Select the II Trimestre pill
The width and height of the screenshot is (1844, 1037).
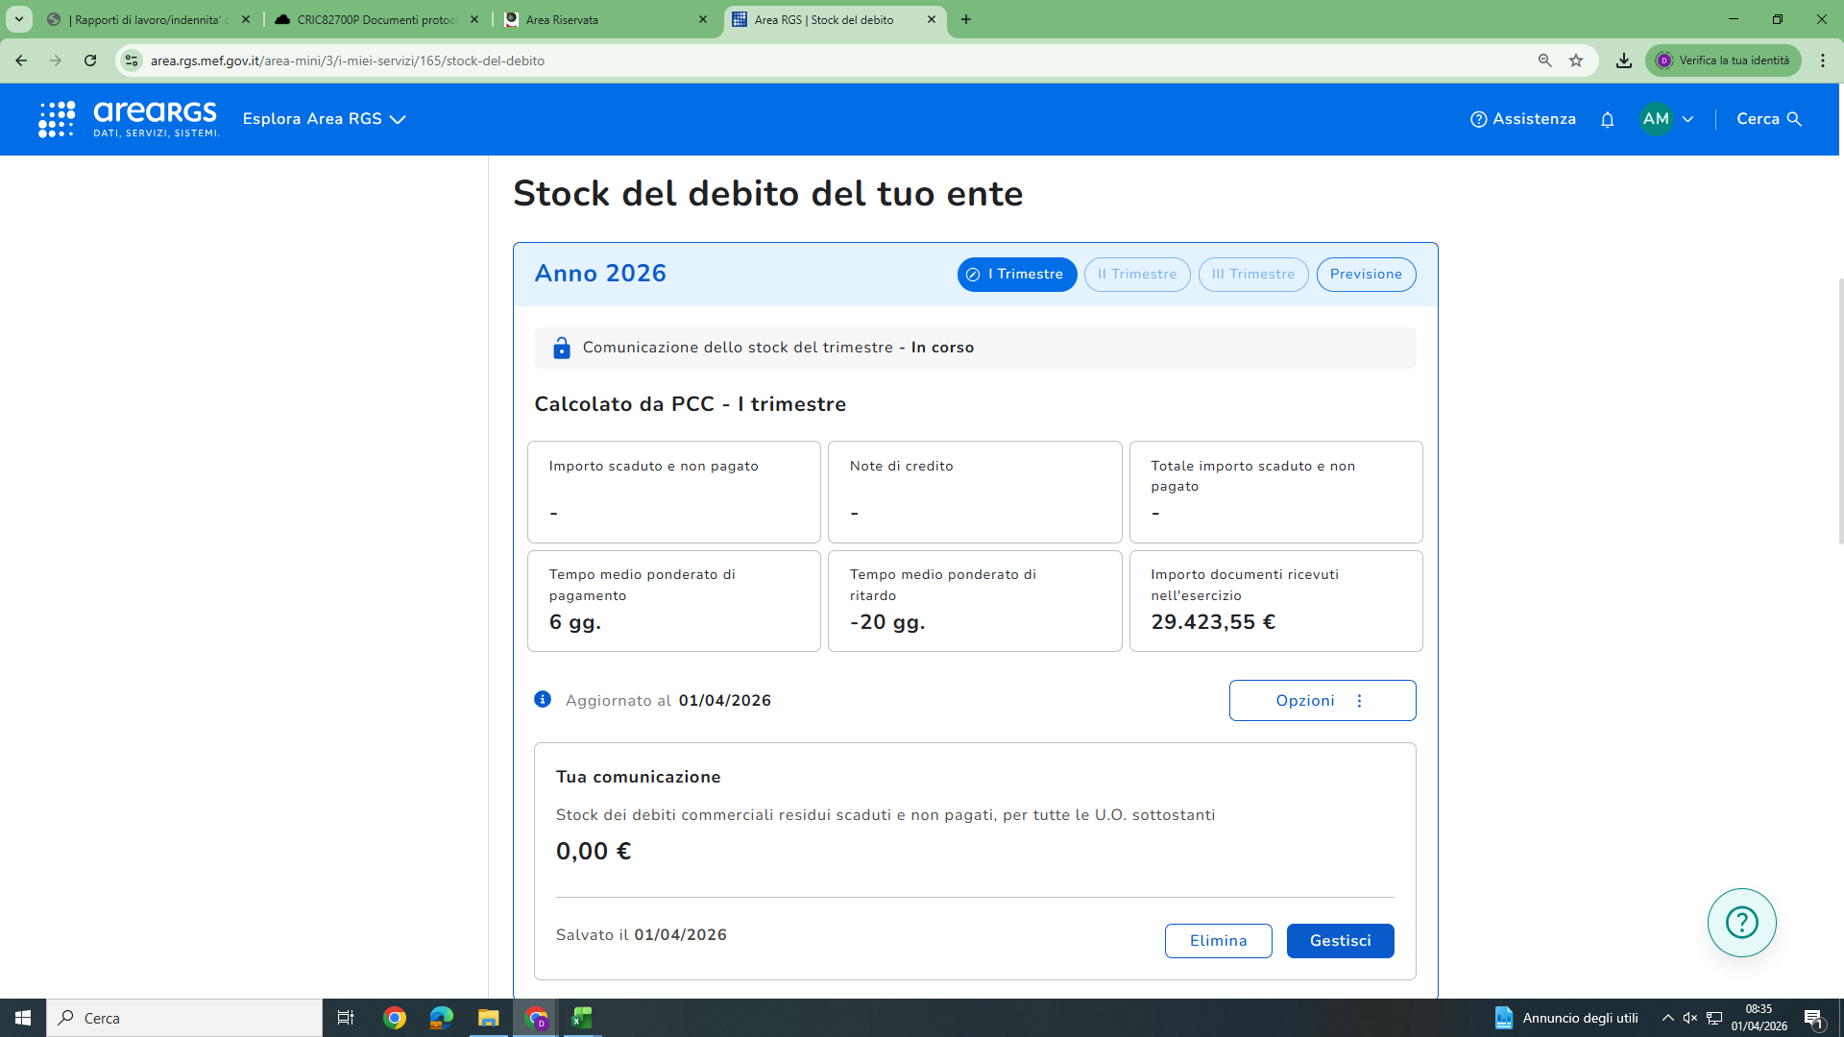[x=1137, y=275]
